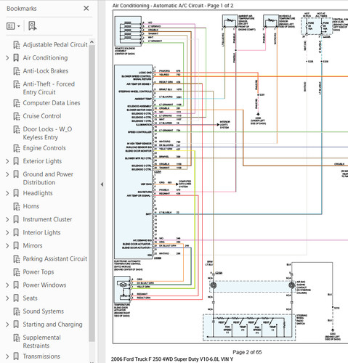Go to Anti-Theft - Forced Entry Circuit
The width and height of the screenshot is (348, 363).
coord(49,88)
